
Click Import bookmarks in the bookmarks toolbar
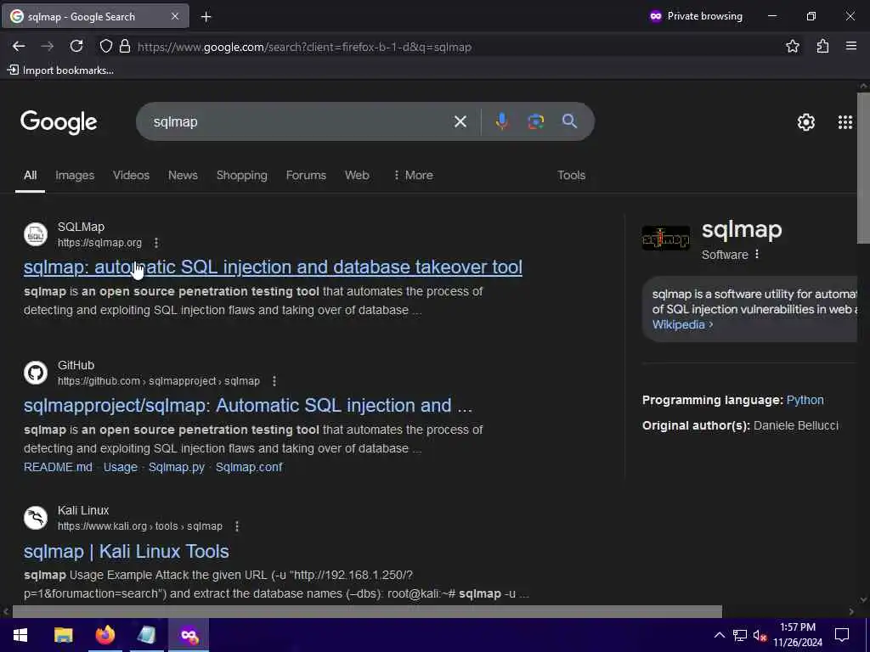point(60,70)
